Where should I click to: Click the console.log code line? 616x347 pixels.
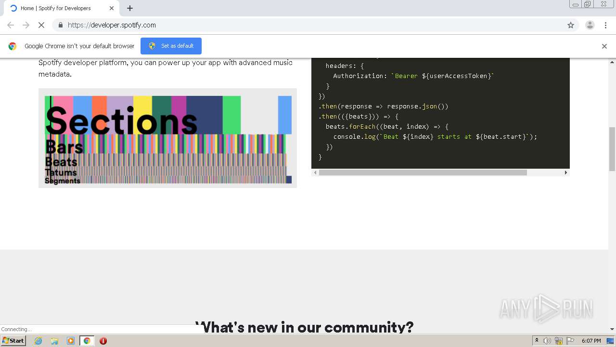435,136
